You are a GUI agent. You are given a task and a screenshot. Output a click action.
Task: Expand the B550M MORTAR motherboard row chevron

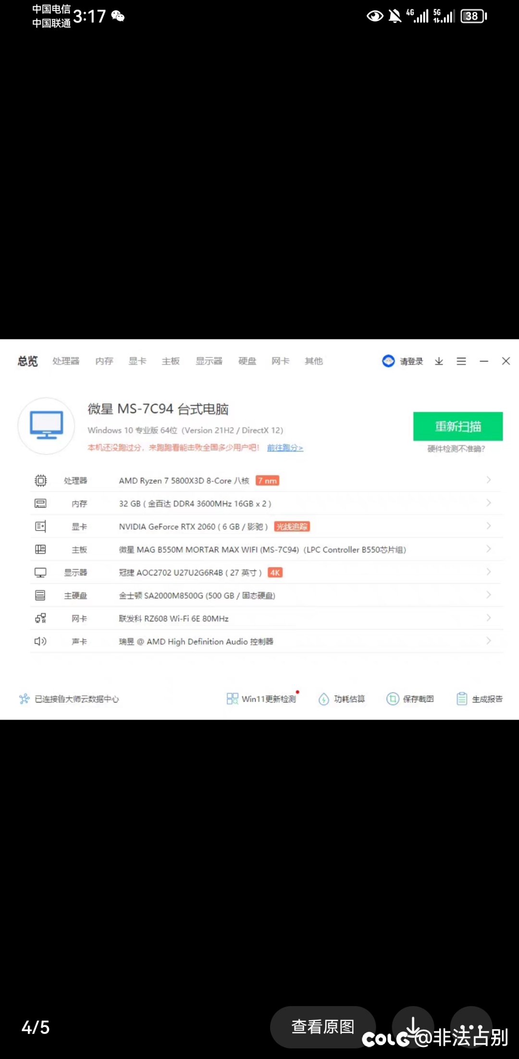[489, 549]
